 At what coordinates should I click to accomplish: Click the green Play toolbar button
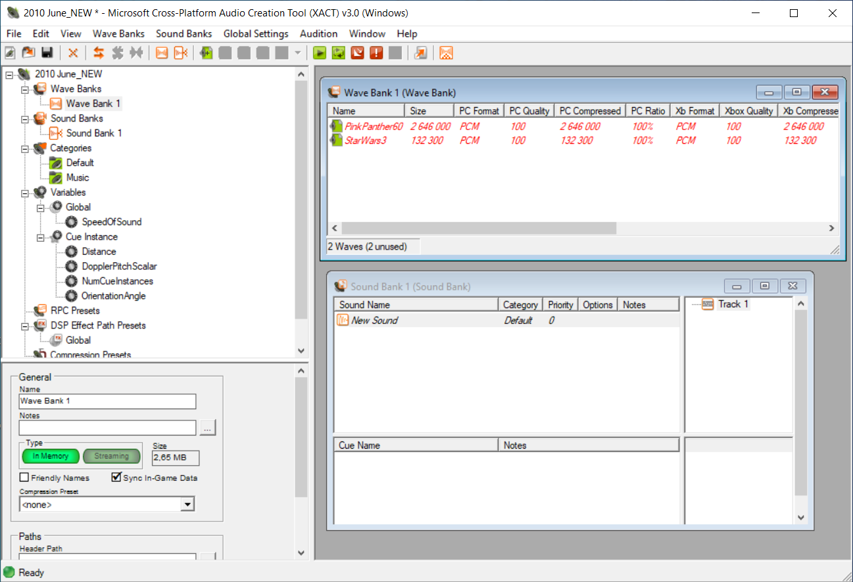(x=320, y=53)
